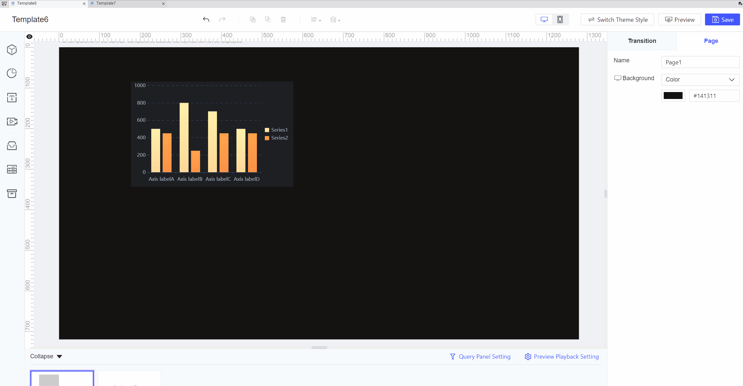
Task: Select the Page1 thumbnail
Action: click(x=62, y=378)
